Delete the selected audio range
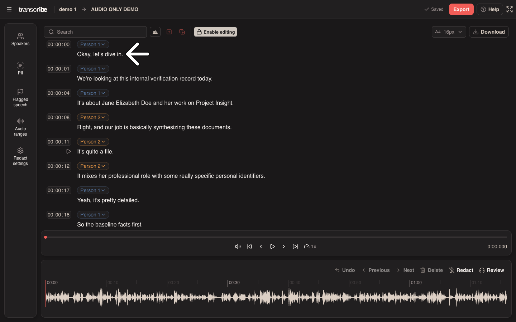 pos(431,270)
